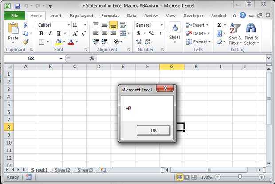Open the File tab
Viewport: 275px width, 184px height.
[x=14, y=16]
